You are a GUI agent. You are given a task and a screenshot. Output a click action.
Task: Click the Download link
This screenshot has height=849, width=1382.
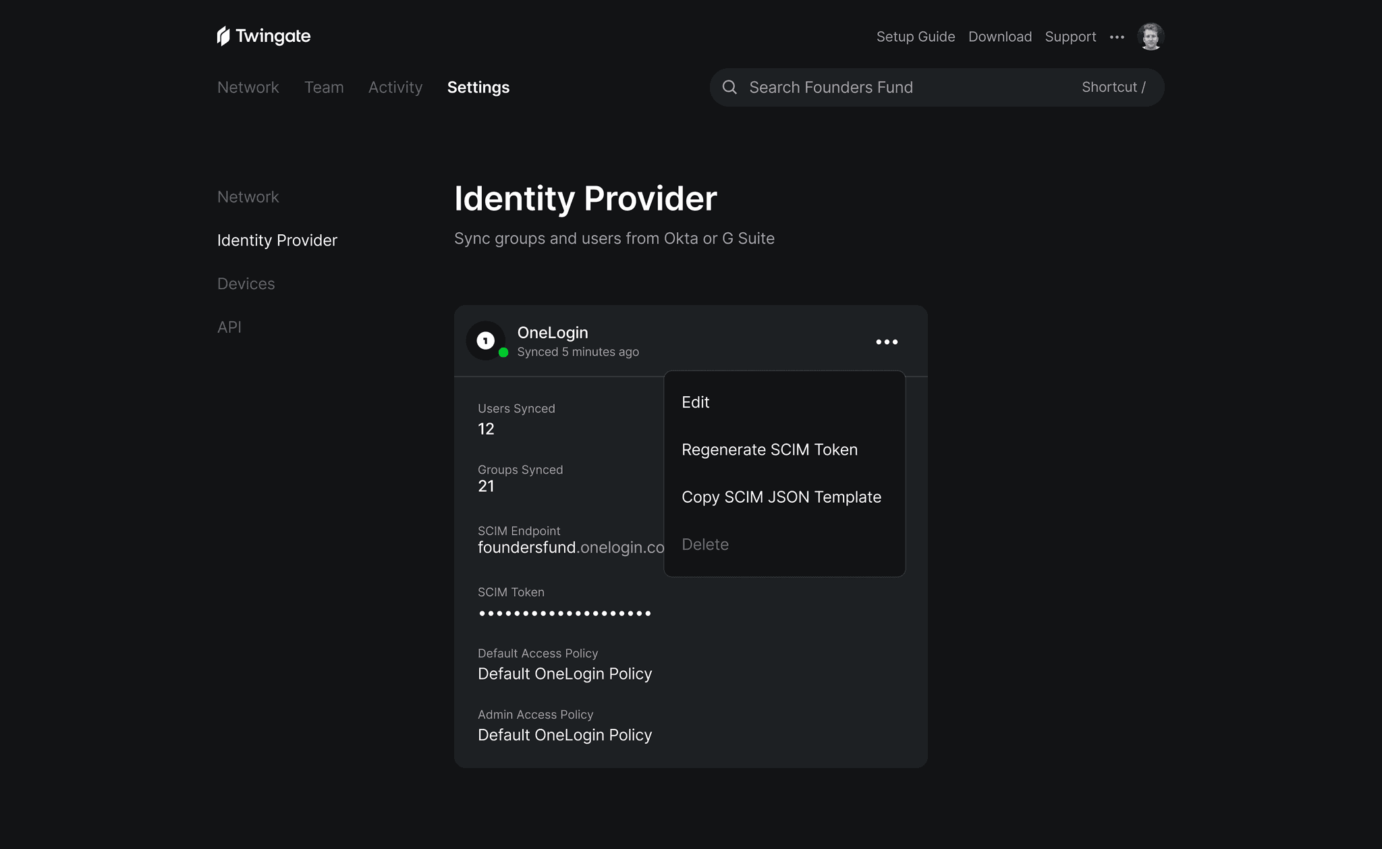(999, 36)
